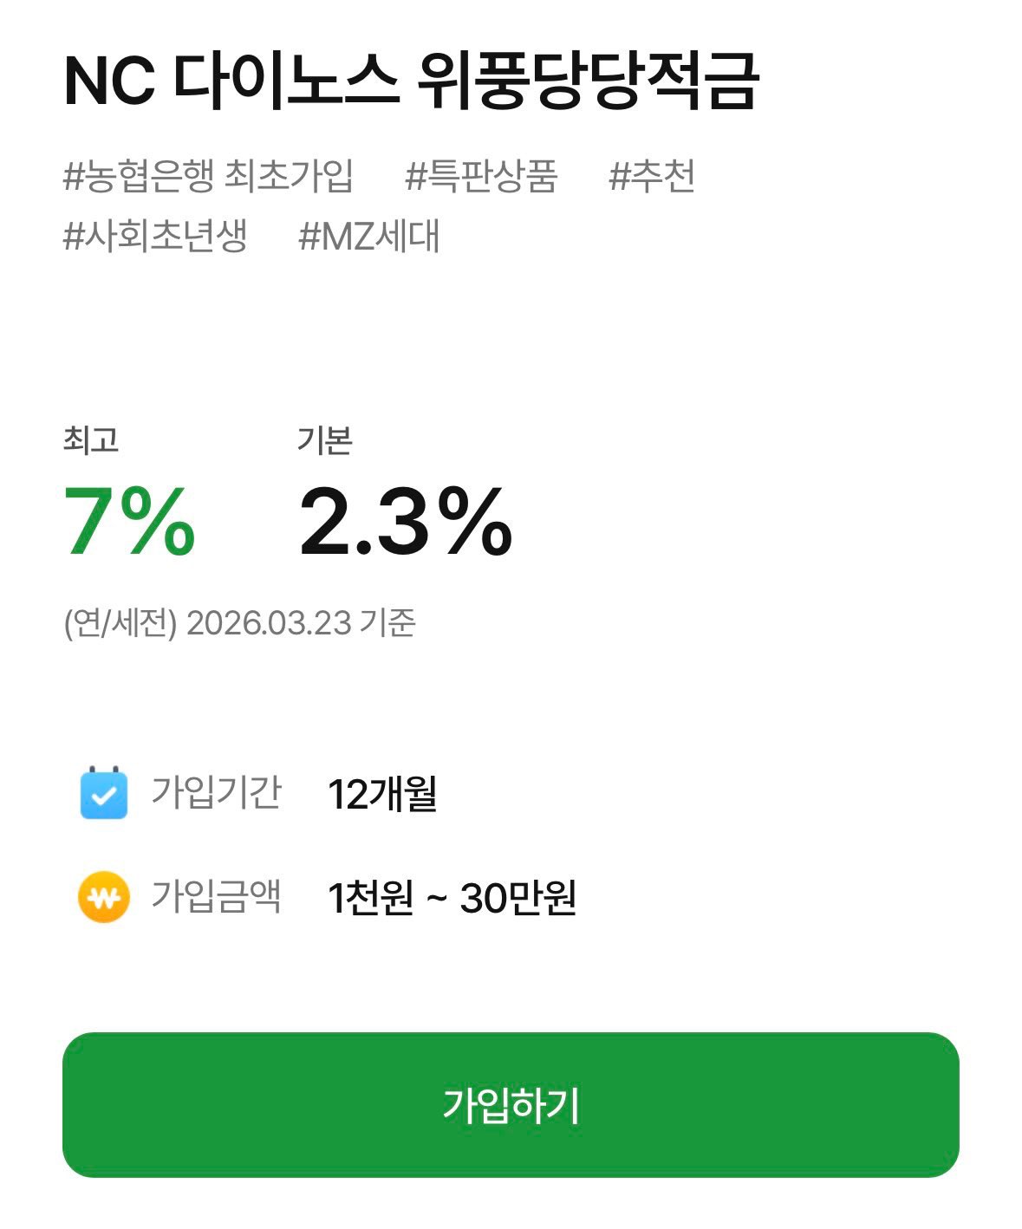Click the blue calendar check icon
The width and height of the screenshot is (1022, 1229).
click(x=104, y=792)
